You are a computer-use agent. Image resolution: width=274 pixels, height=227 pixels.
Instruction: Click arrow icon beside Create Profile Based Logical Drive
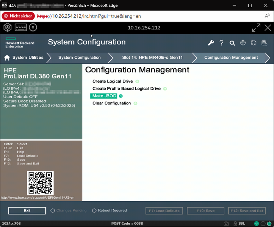tap(165, 89)
